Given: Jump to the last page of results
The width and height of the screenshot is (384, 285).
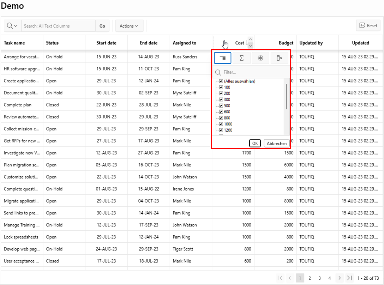Looking at the screenshot, I should tap(349, 278).
